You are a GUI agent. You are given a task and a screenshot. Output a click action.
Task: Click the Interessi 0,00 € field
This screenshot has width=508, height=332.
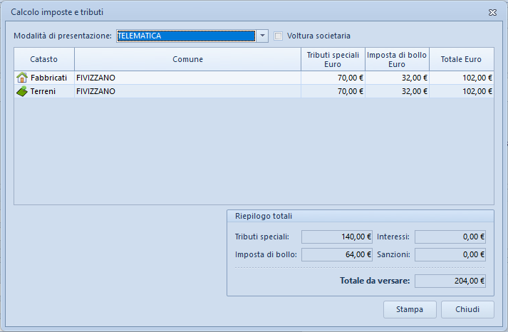click(450, 237)
